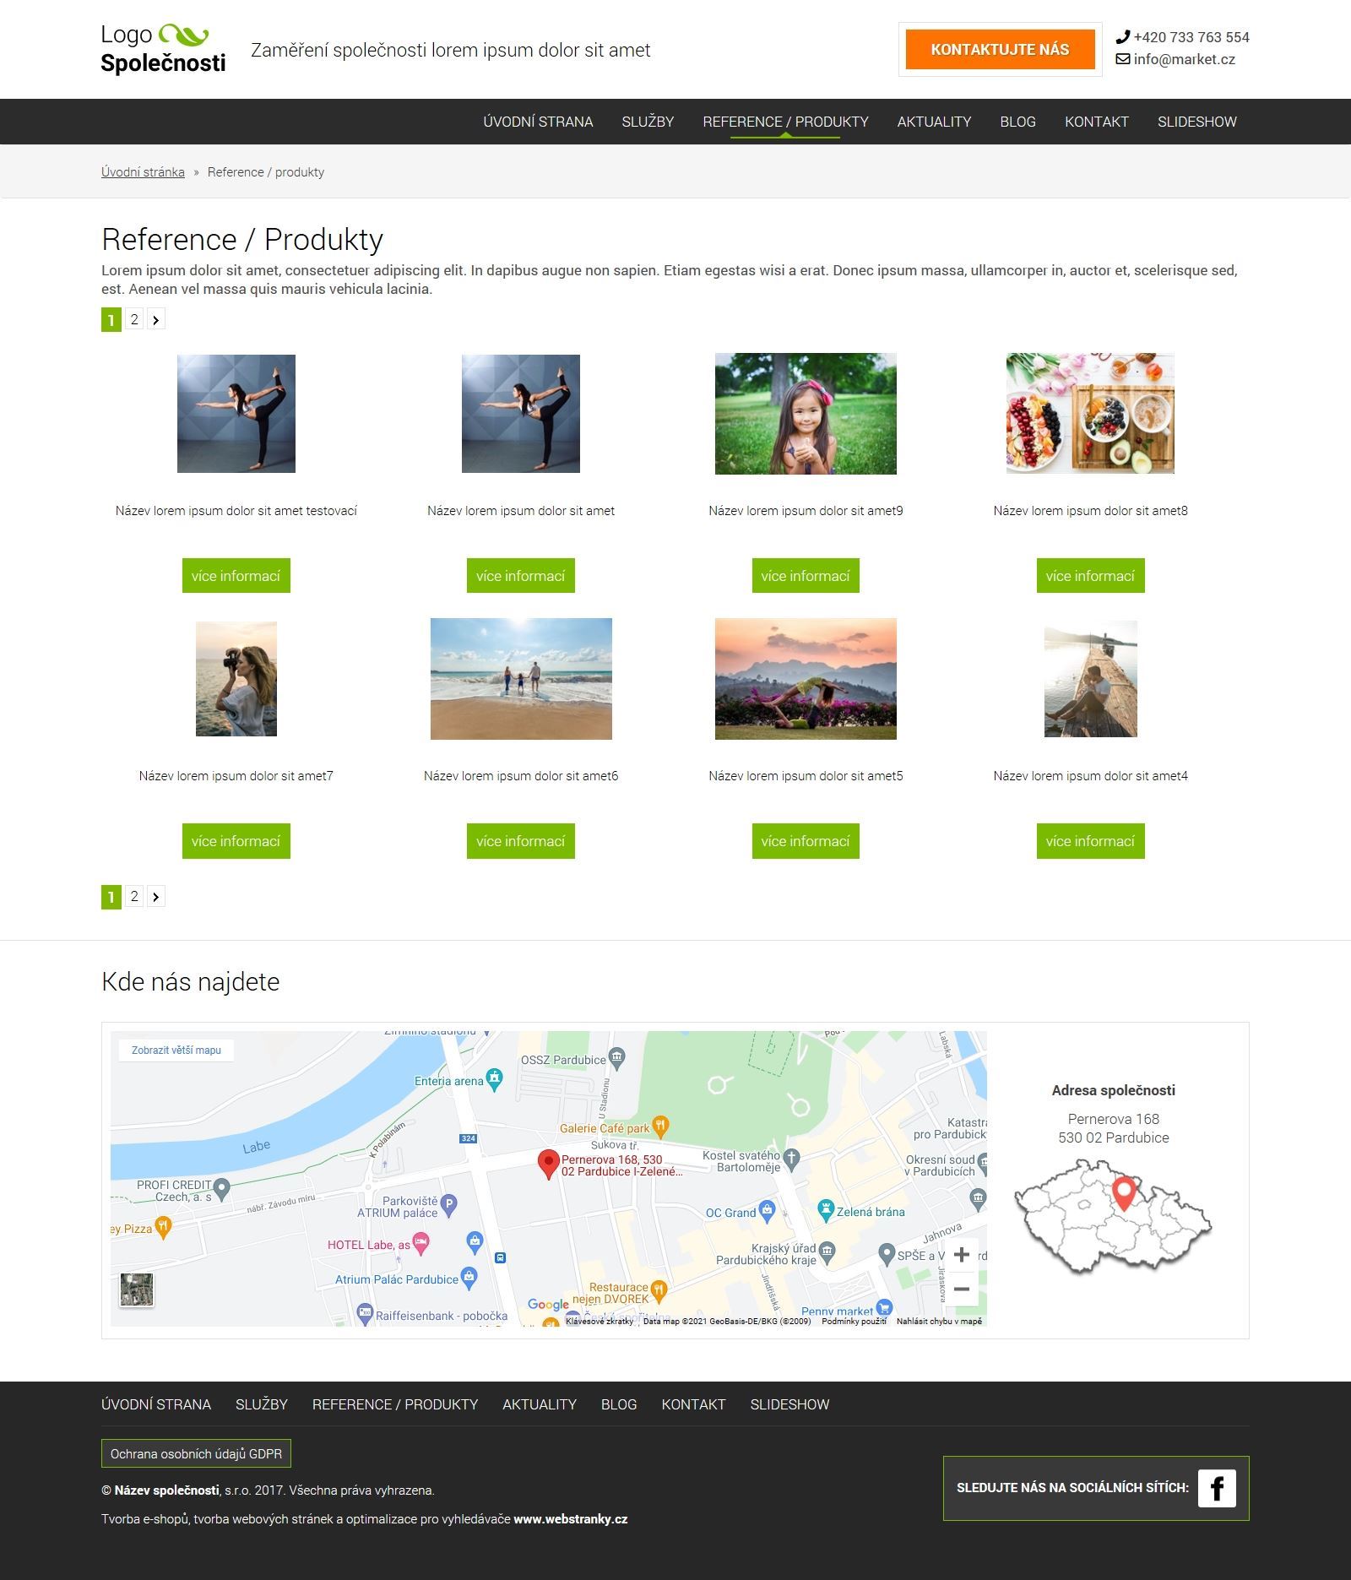This screenshot has width=1351, height=1580.
Task: Go to page 2 in bottom pagination
Action: (x=134, y=897)
